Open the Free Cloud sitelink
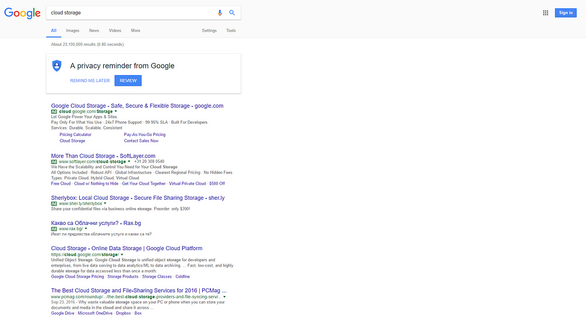Image resolution: width=586 pixels, height=324 pixels. pos(61,183)
